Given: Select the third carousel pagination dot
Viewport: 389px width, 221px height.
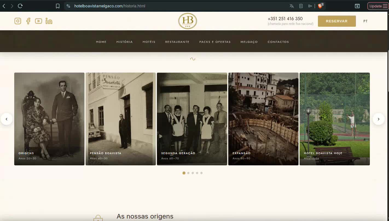Looking at the screenshot, I should (193, 173).
